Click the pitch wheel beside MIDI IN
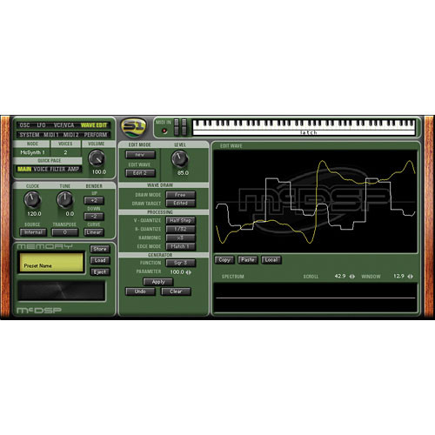This screenshot has height=435, width=435. (x=177, y=127)
